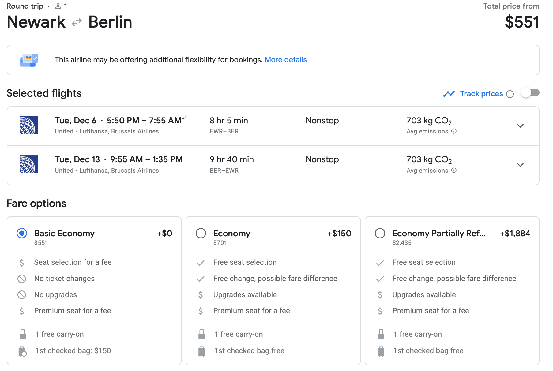Click the Track prices info icon
The height and width of the screenshot is (371, 553).
[510, 94]
